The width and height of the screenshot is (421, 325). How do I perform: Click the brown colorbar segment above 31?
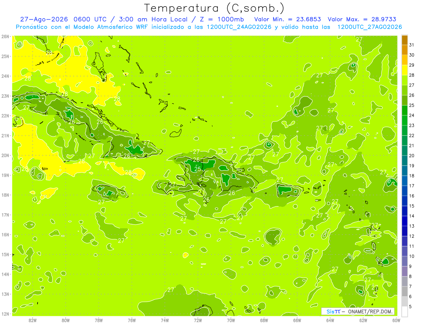point(405,40)
